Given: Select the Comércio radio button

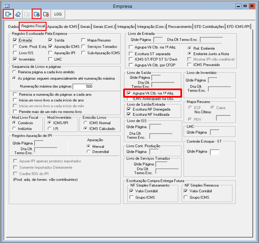Looking at the screenshot, I should [x=14, y=123].
